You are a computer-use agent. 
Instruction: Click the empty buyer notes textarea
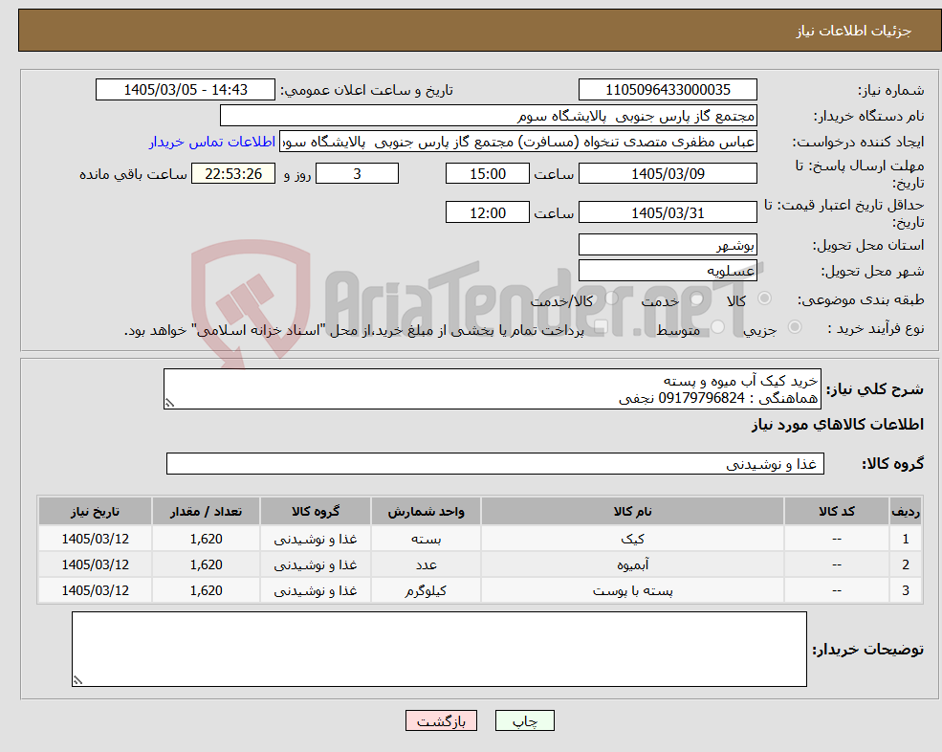click(439, 650)
